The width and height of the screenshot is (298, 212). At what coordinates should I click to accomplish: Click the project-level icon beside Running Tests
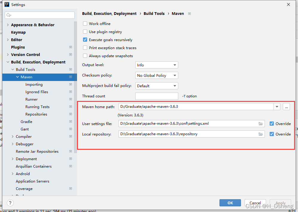click(x=70, y=107)
